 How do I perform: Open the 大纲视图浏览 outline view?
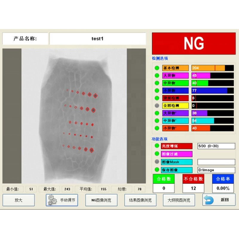(179, 200)
